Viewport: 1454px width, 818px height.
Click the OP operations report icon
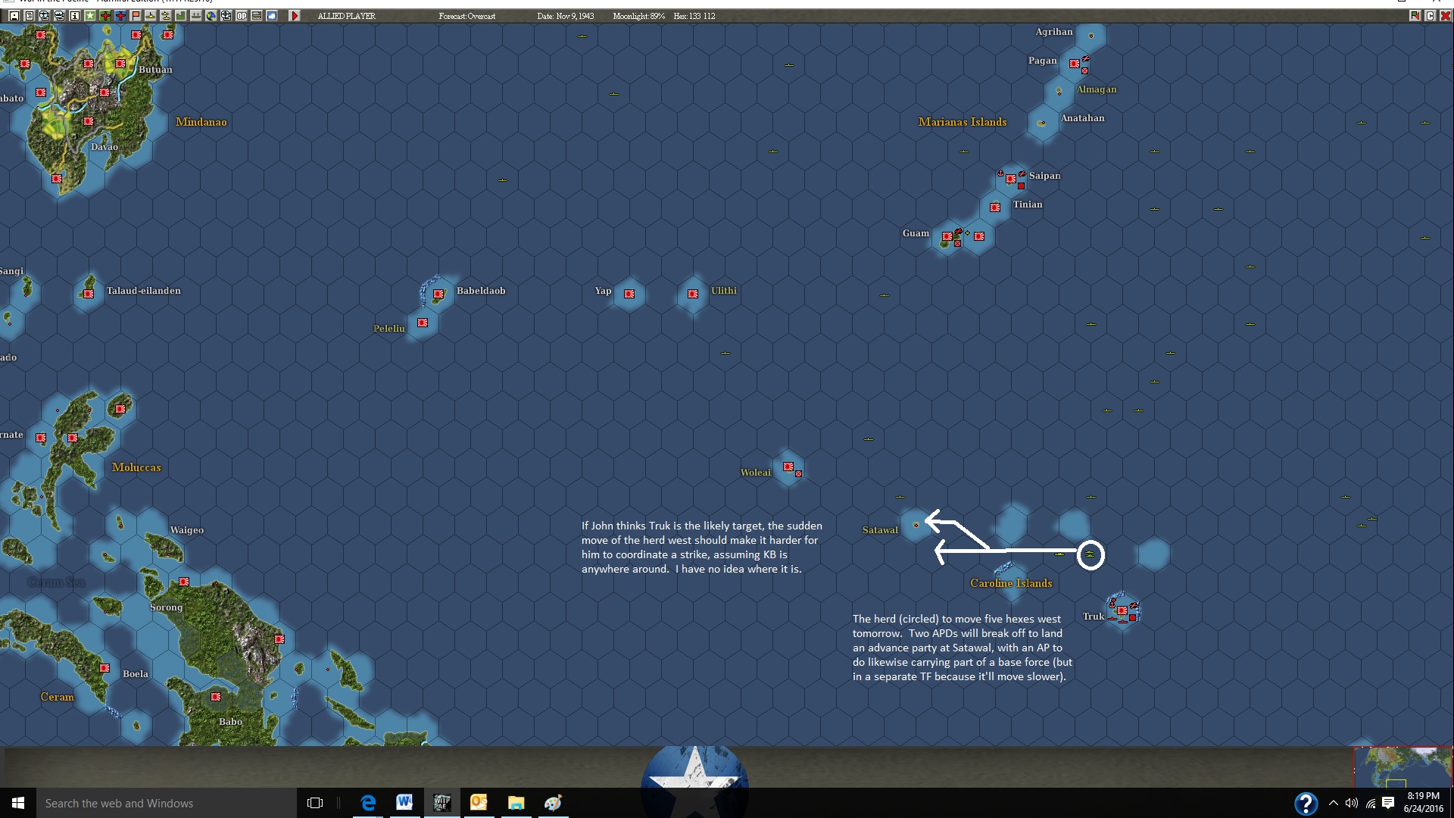pos(242,15)
